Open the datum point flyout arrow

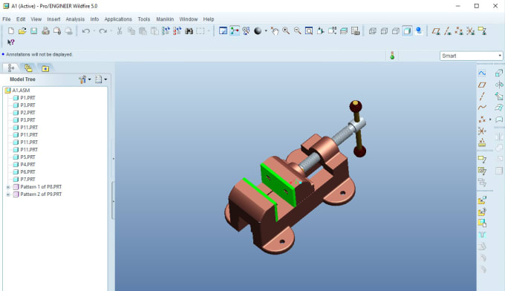(x=490, y=120)
